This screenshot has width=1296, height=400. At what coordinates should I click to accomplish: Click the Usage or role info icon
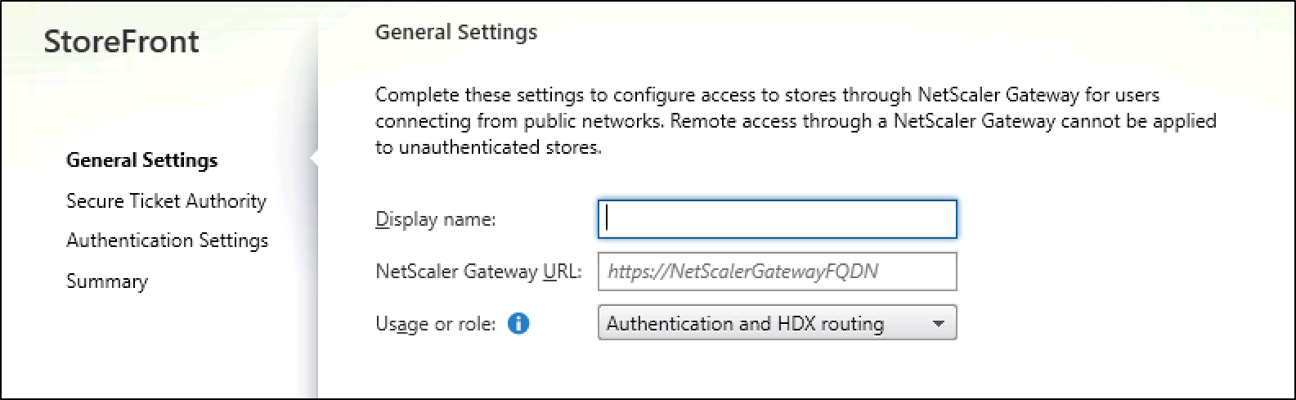(518, 324)
